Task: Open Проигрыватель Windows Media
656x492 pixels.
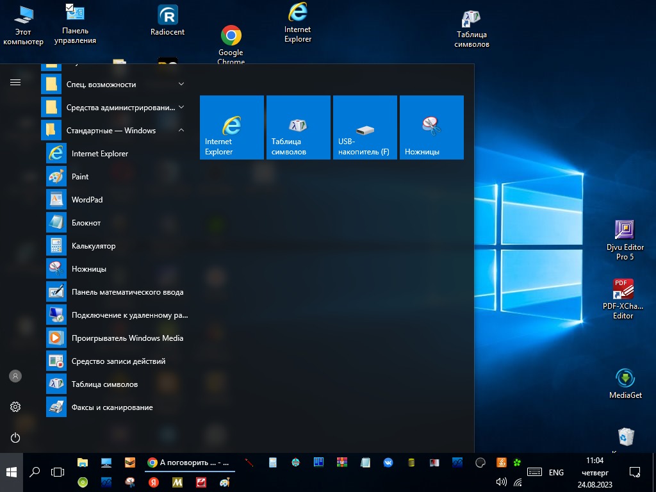Action: coord(115,338)
